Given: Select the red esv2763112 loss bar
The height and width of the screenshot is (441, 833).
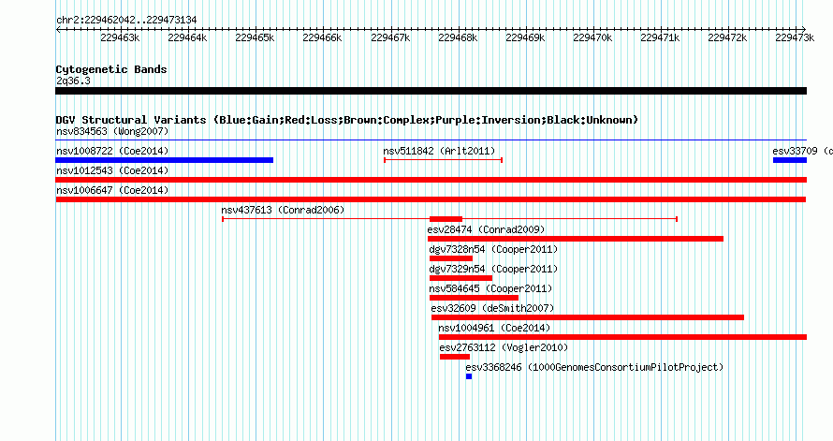Looking at the screenshot, I should pos(455,357).
